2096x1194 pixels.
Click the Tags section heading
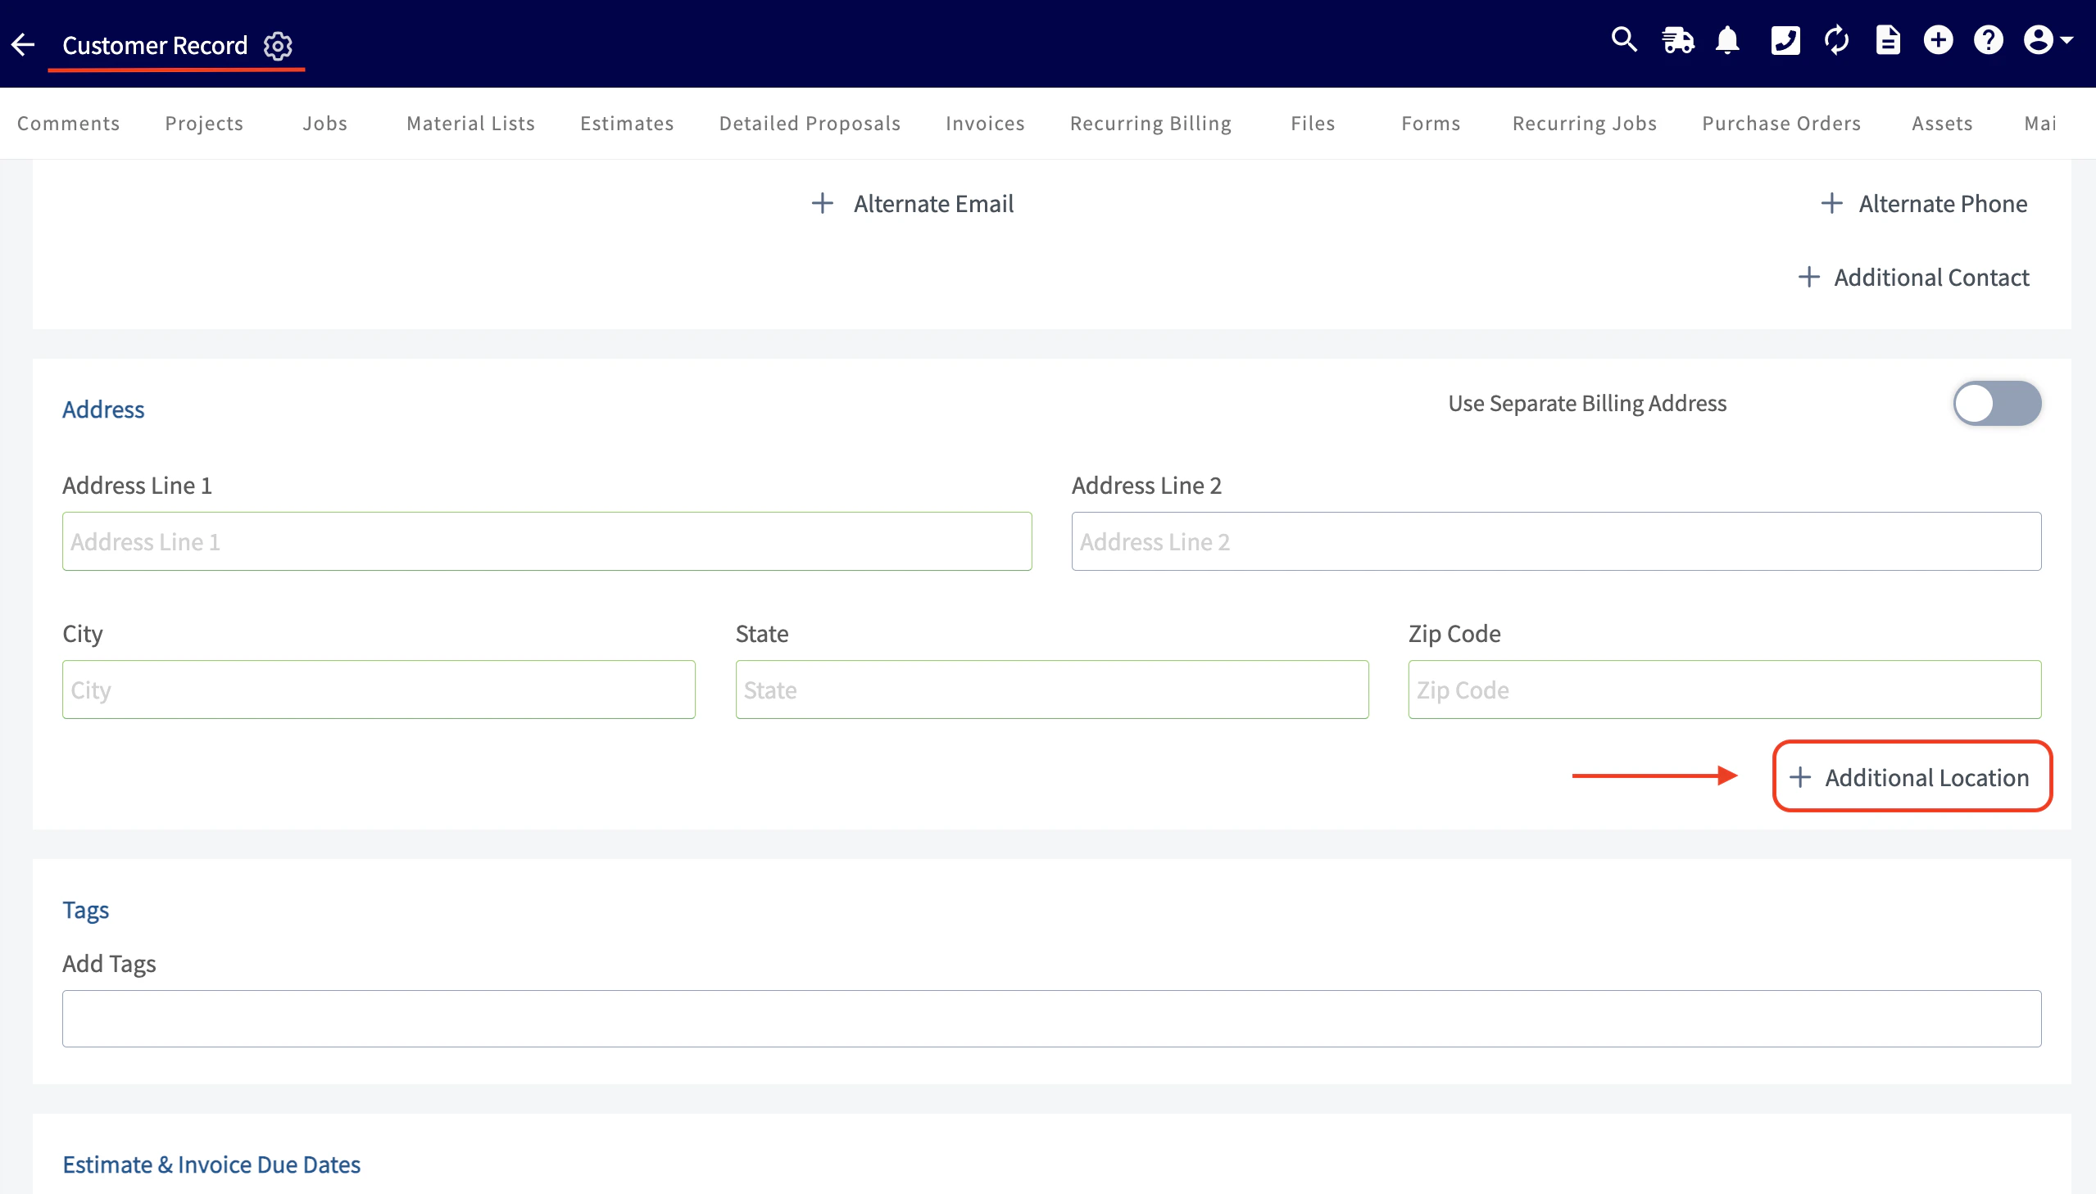pyautogui.click(x=86, y=911)
